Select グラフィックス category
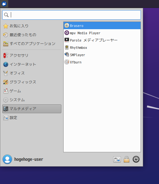 point(32,82)
